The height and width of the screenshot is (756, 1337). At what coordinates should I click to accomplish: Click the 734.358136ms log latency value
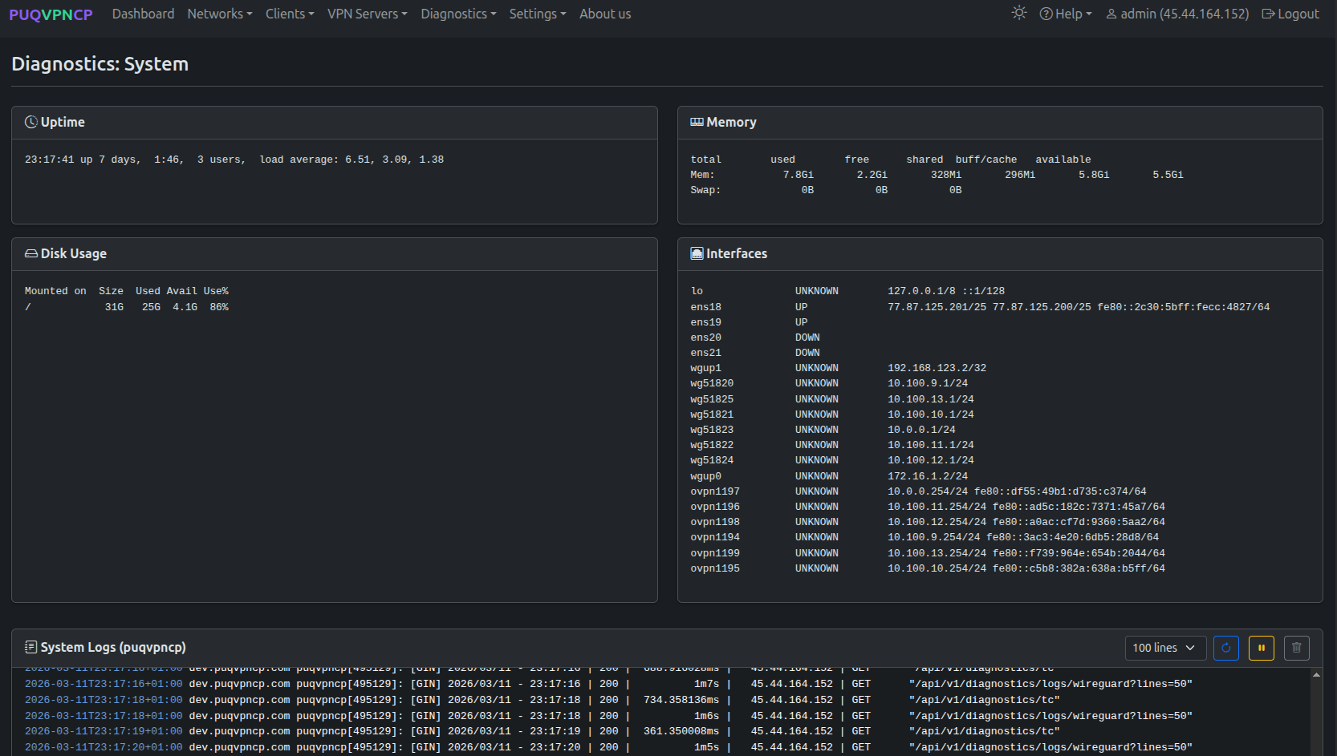pyautogui.click(x=681, y=700)
